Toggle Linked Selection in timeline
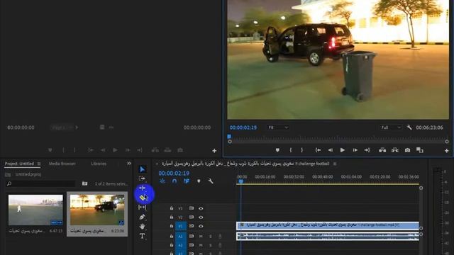This screenshot has width=454, height=255. point(187,181)
